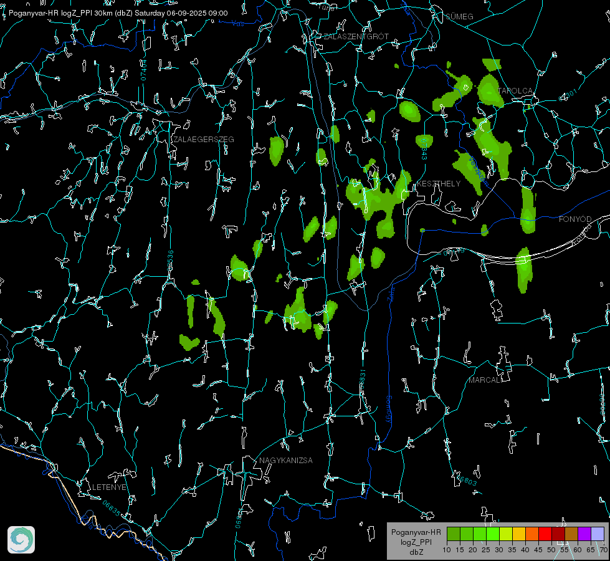The image size is (610, 561).
Task: Select the 10–15 dBZ dark green swatch
Action: point(454,534)
